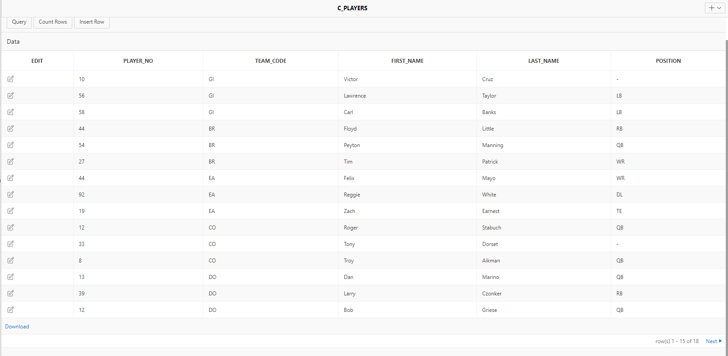This screenshot has height=356, width=728.
Task: Edit the Victor Cruz row
Action: (11, 79)
